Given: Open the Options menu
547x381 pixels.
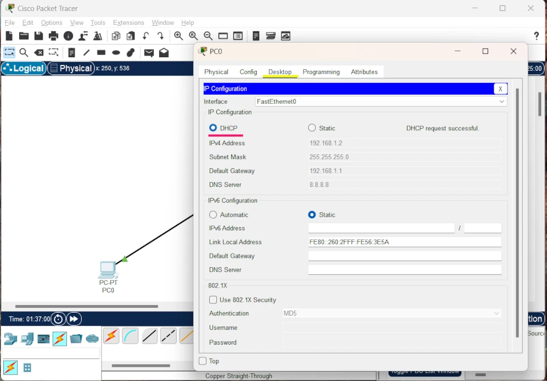Looking at the screenshot, I should (x=52, y=23).
